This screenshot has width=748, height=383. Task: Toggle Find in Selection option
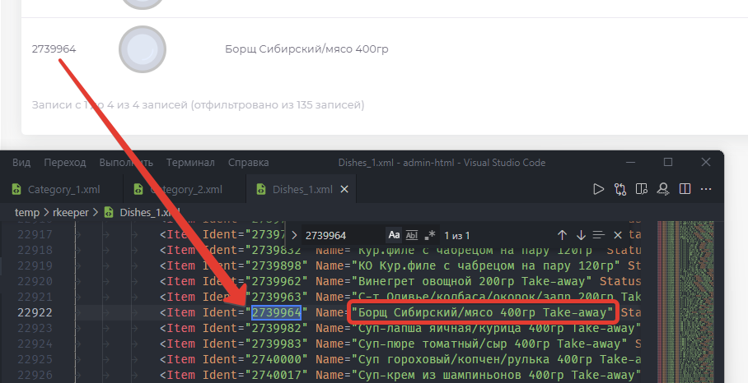599,236
